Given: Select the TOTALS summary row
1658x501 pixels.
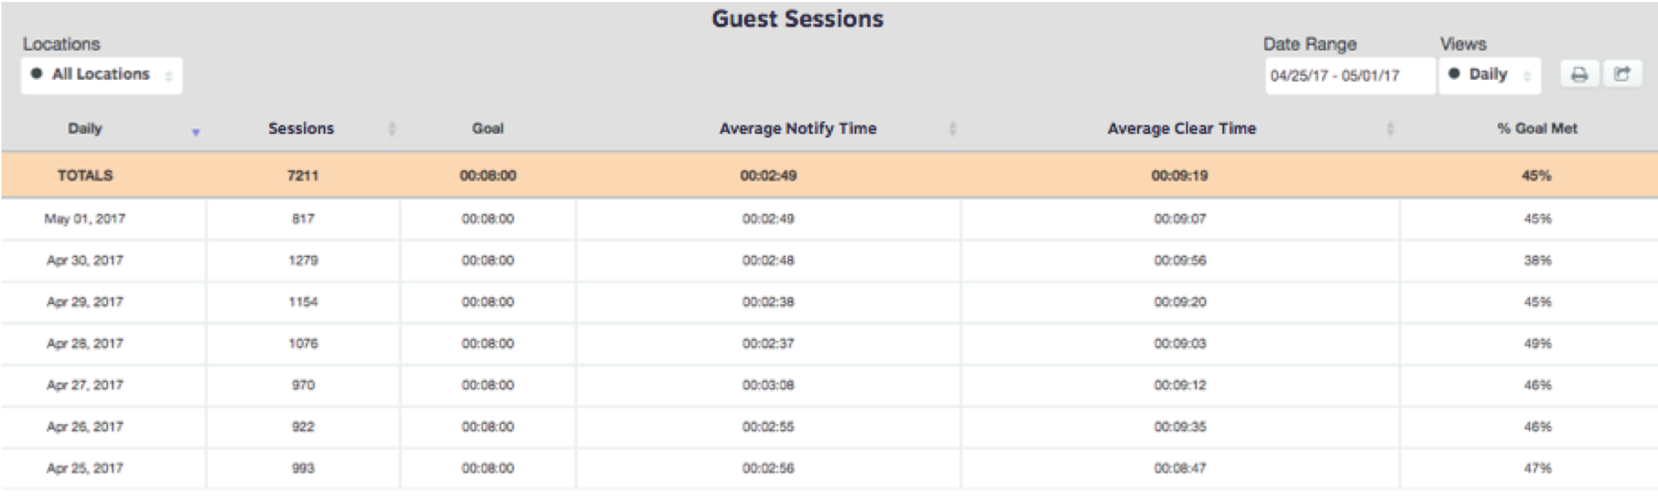Looking at the screenshot, I should pos(829,175).
